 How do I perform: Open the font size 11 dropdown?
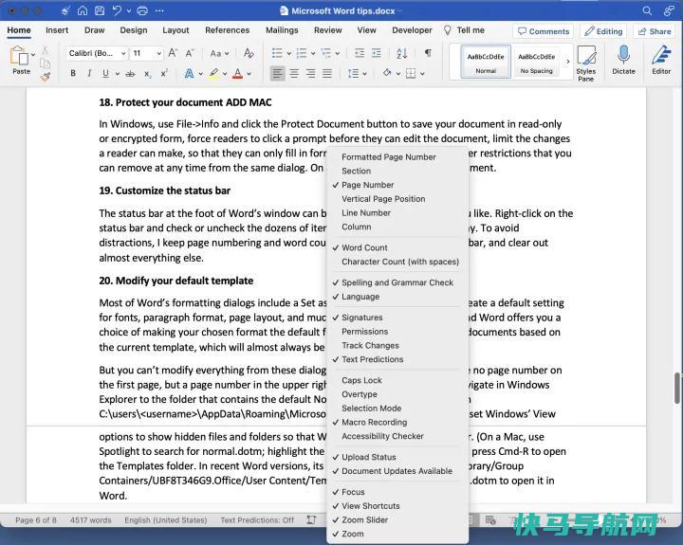[159, 53]
